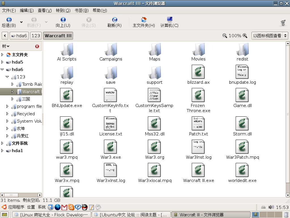Viewport: 290px width, 218px height.
Task: Select the support folder icon
Action: point(155,73)
